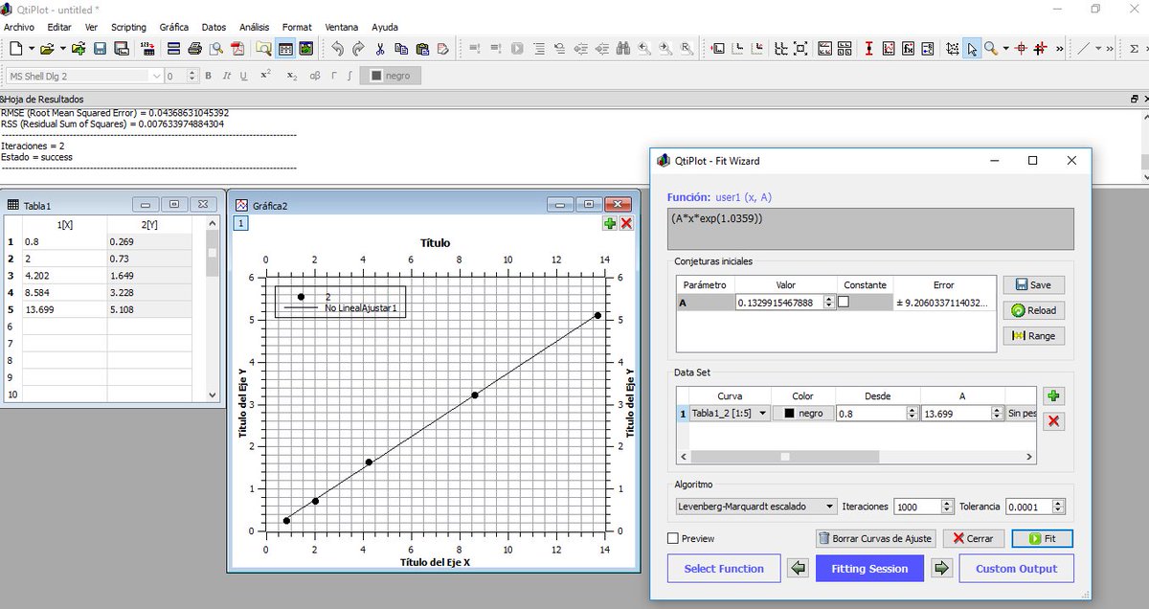
Task: Click the green plus icon in Gráfica2
Action: pos(610,223)
